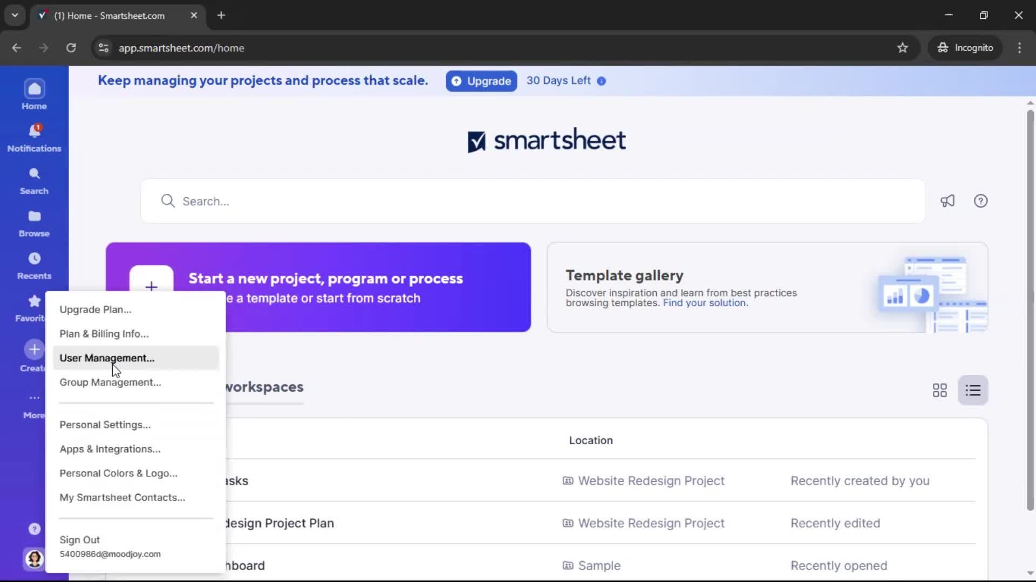The image size is (1036, 582).
Task: Select User Management menu entry
Action: point(107,358)
